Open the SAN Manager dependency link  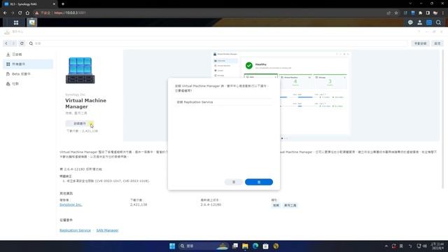[107, 230]
